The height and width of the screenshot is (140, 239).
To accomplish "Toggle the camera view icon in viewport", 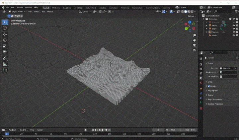I will (x=194, y=45).
